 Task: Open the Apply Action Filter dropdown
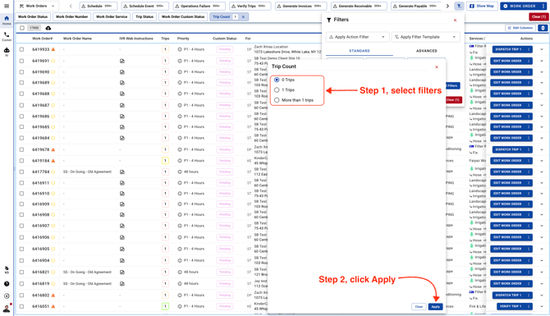tap(357, 37)
